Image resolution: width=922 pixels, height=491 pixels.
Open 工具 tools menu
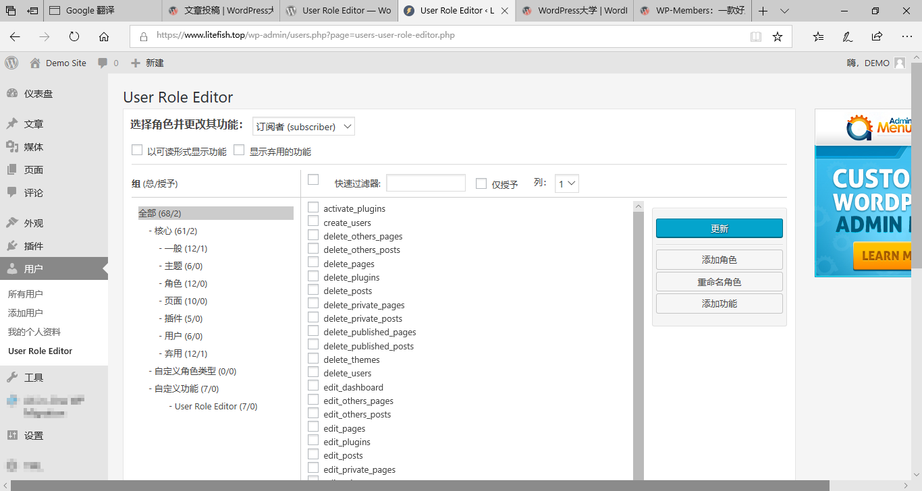pos(54,378)
